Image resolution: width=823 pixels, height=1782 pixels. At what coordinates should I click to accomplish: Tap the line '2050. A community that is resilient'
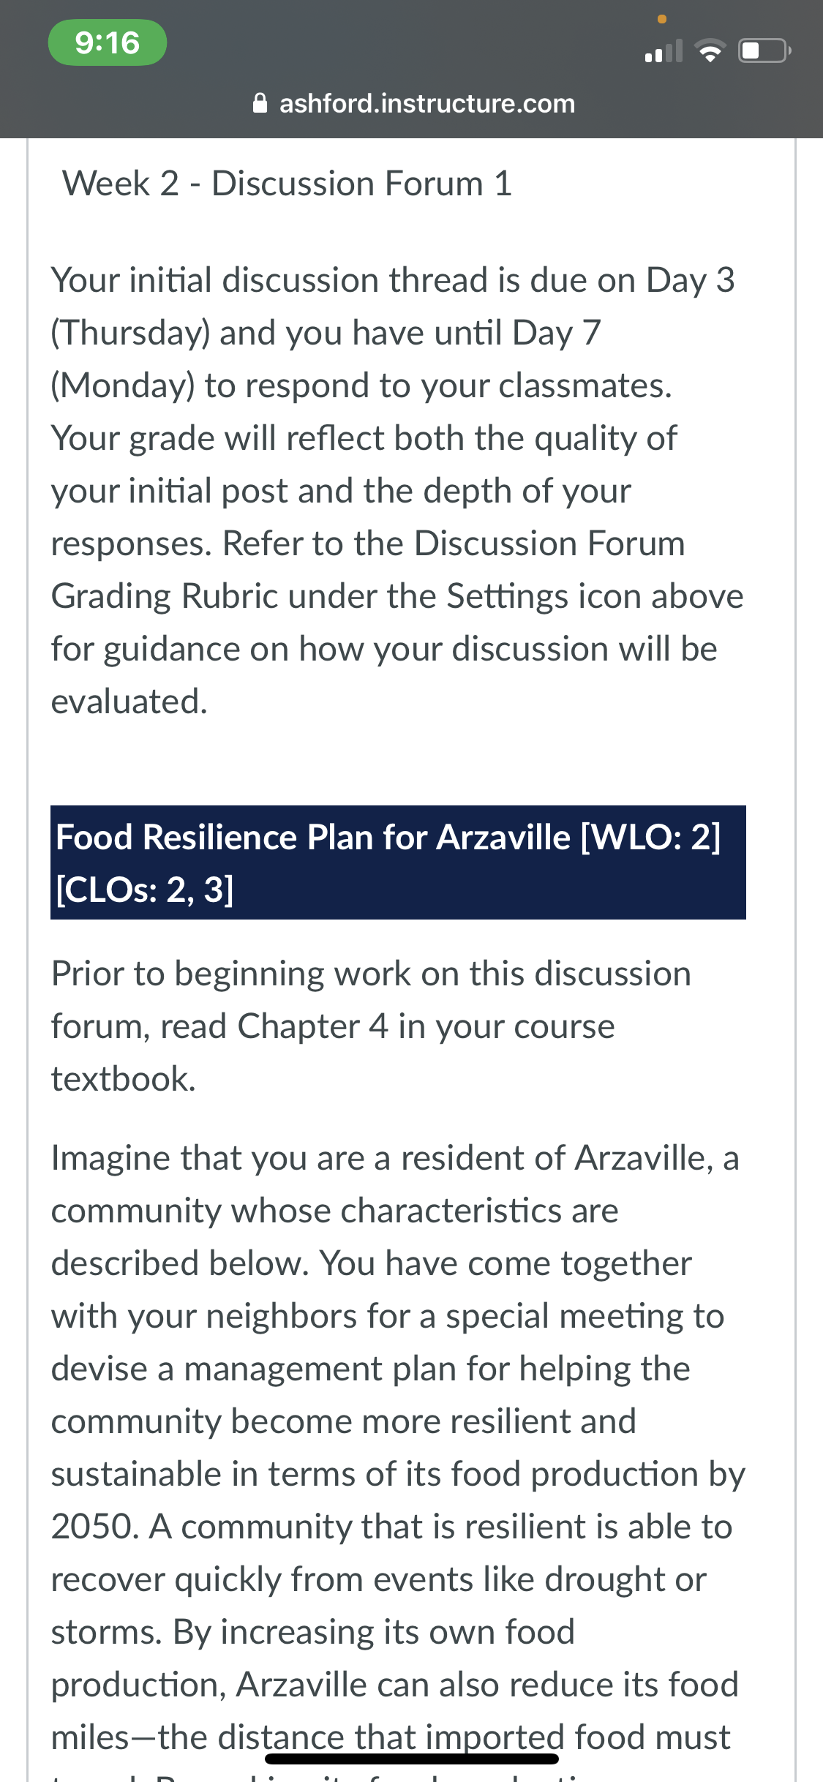coord(391,1527)
